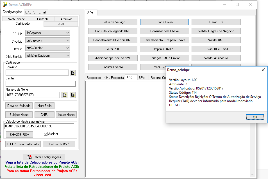The width and height of the screenshot is (268, 179).
Task: Click Cancelamento BPe com XML button
Action: tap(113, 40)
